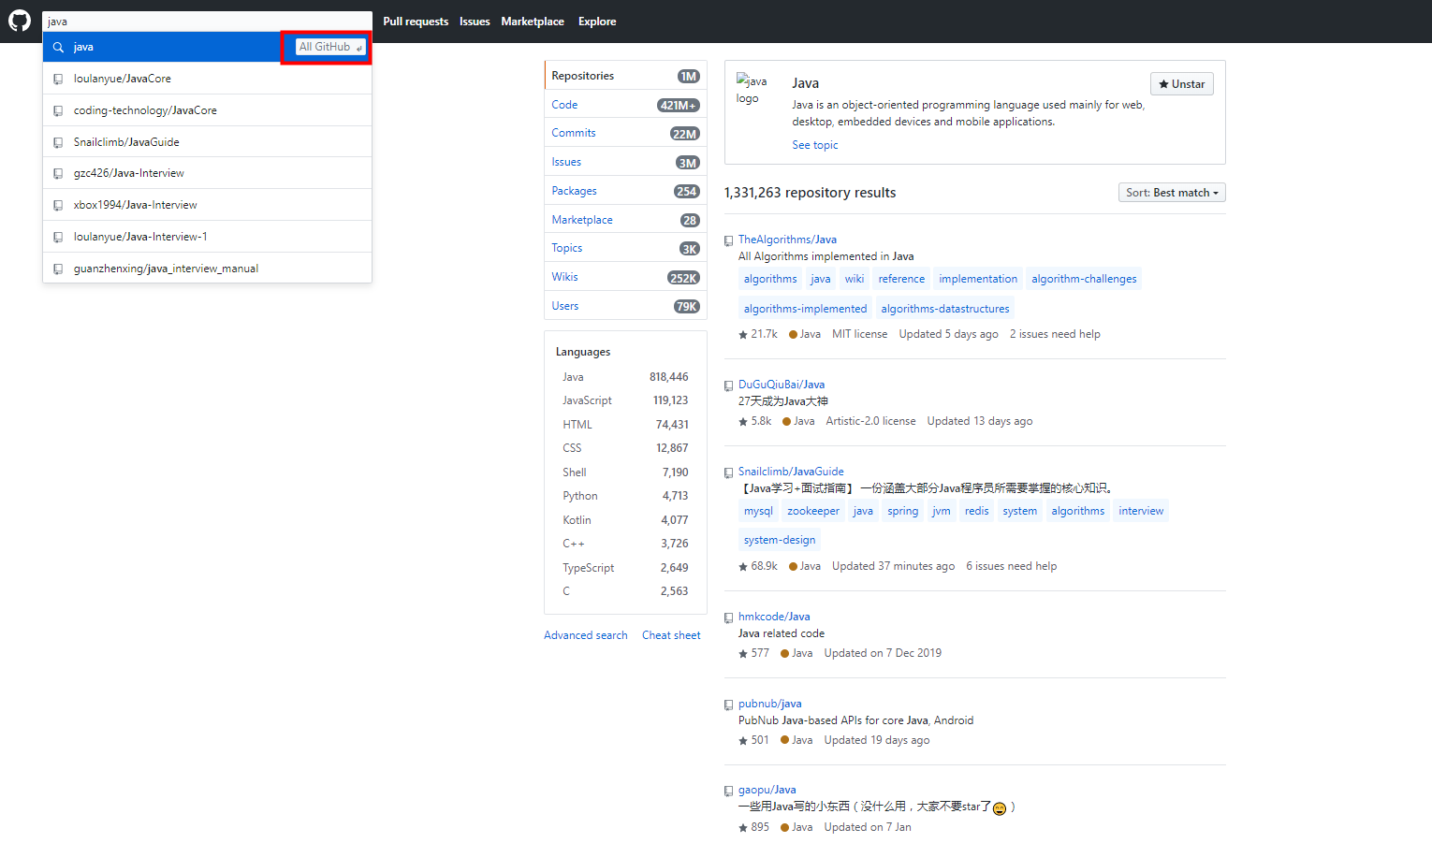Image resolution: width=1432 pixels, height=843 pixels.
Task: Open Pull requests in the top navigation
Action: [416, 22]
